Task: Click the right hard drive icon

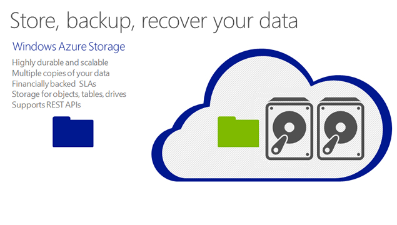Action: pyautogui.click(x=341, y=129)
